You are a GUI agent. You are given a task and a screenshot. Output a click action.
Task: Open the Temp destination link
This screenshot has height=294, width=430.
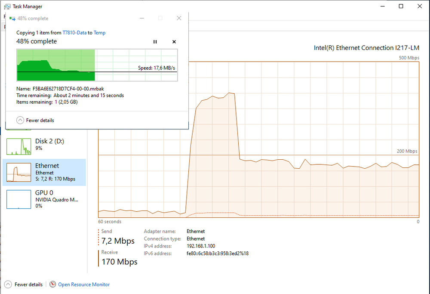(100, 33)
